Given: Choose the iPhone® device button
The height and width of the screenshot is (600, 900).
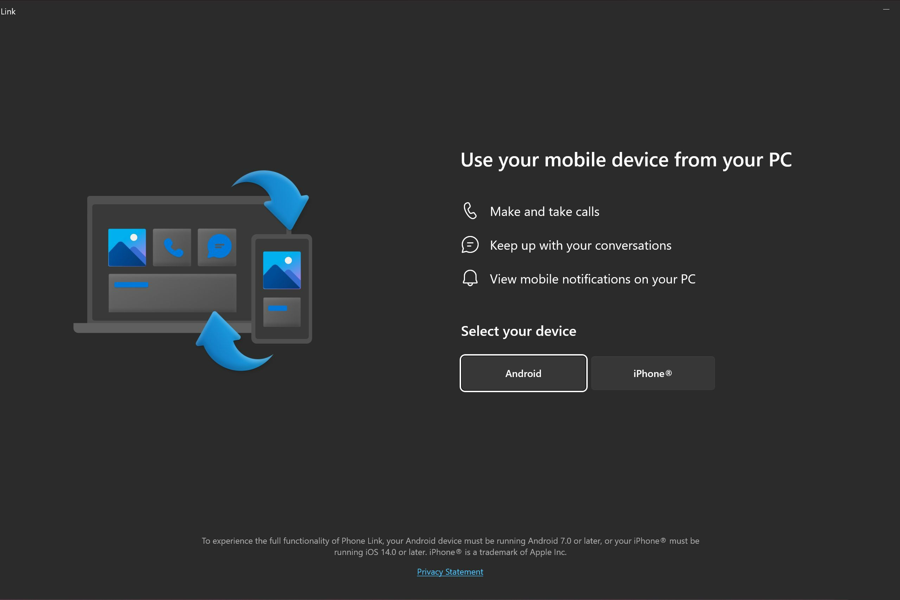Looking at the screenshot, I should click(653, 373).
